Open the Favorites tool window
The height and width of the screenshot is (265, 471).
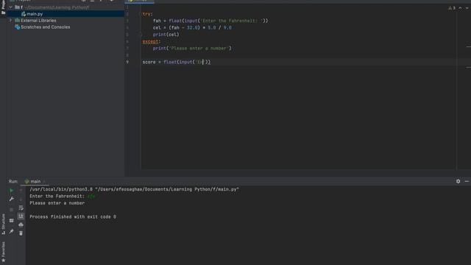coord(3,252)
